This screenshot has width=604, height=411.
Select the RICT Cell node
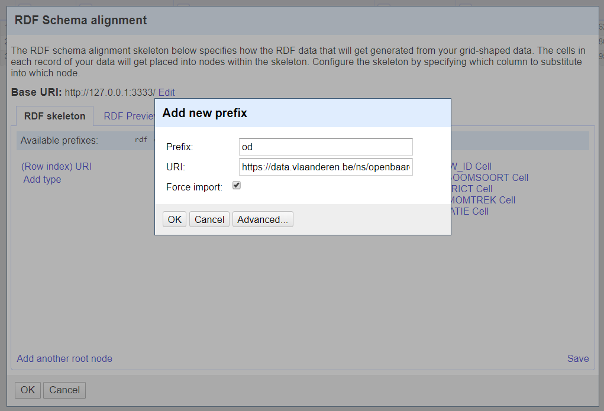tap(472, 189)
